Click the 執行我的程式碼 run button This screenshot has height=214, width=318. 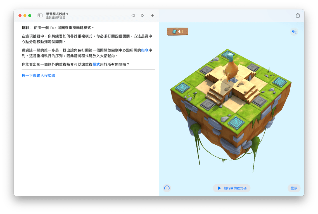coord(232,188)
